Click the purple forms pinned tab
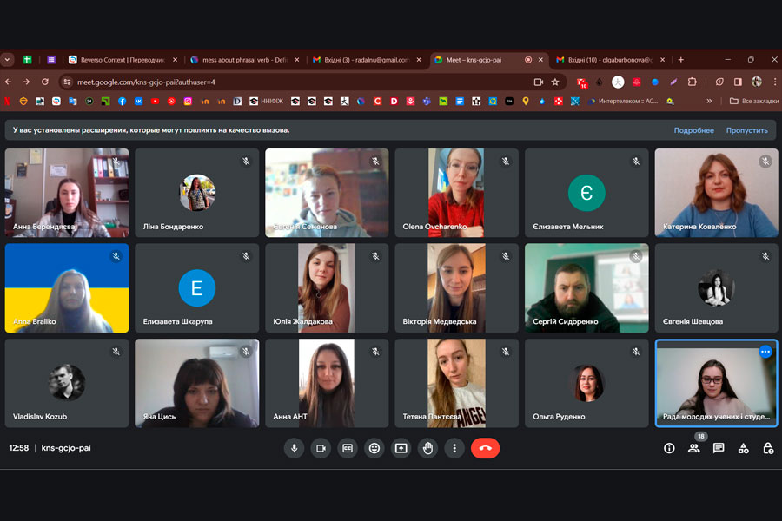Viewport: 782px width, 521px height. tap(51, 60)
